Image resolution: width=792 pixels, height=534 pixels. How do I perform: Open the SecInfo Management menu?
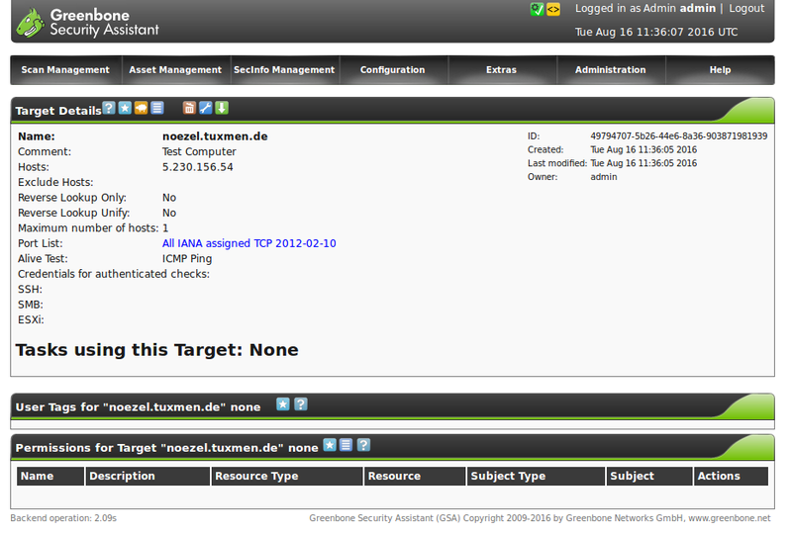pos(284,70)
